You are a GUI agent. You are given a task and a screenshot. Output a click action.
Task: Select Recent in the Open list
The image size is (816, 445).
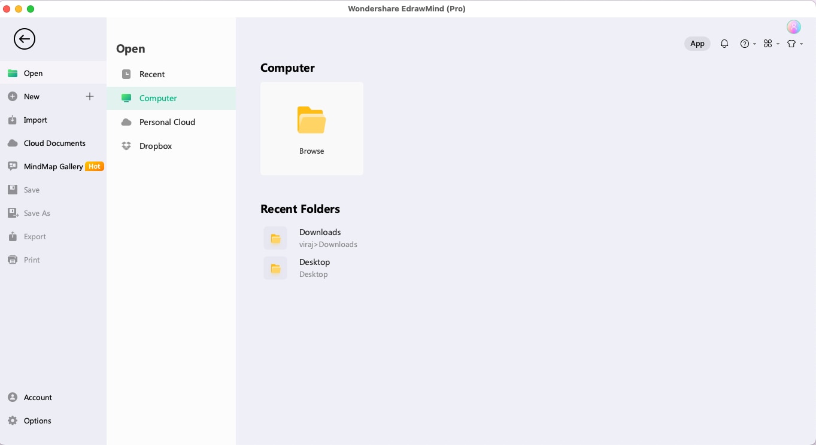click(x=151, y=74)
